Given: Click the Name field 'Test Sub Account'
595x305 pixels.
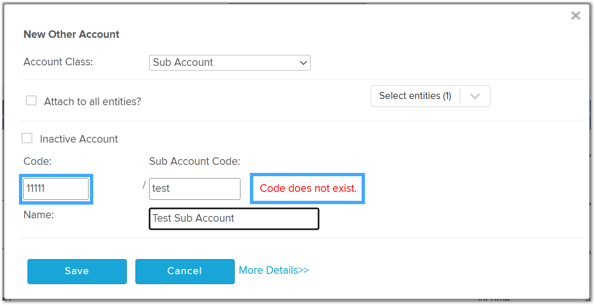Looking at the screenshot, I should pyautogui.click(x=234, y=218).
